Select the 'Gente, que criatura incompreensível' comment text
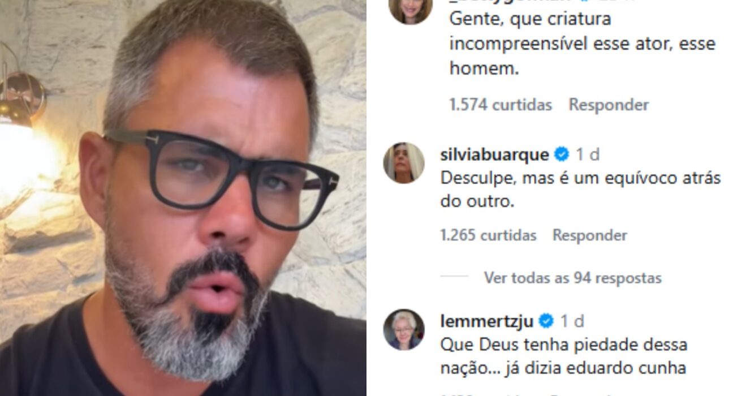 point(582,44)
